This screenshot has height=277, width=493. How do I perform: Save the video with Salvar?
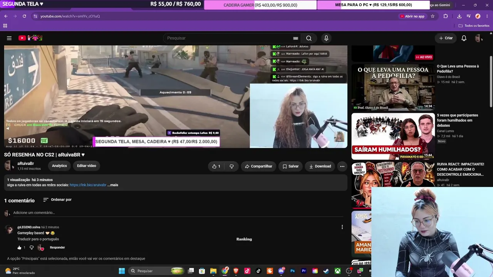point(290,166)
